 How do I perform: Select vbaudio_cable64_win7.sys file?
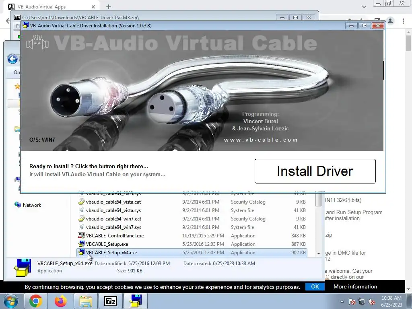[192, 227]
